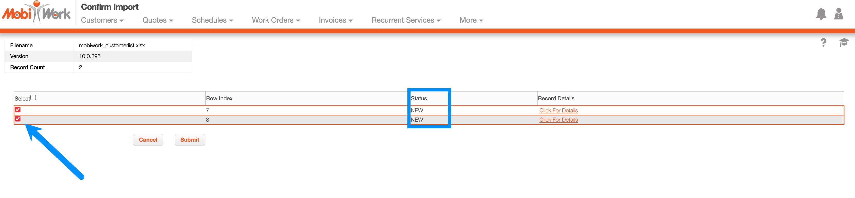Toggle the Select all checkbox in header
855x198 pixels.
tap(33, 97)
